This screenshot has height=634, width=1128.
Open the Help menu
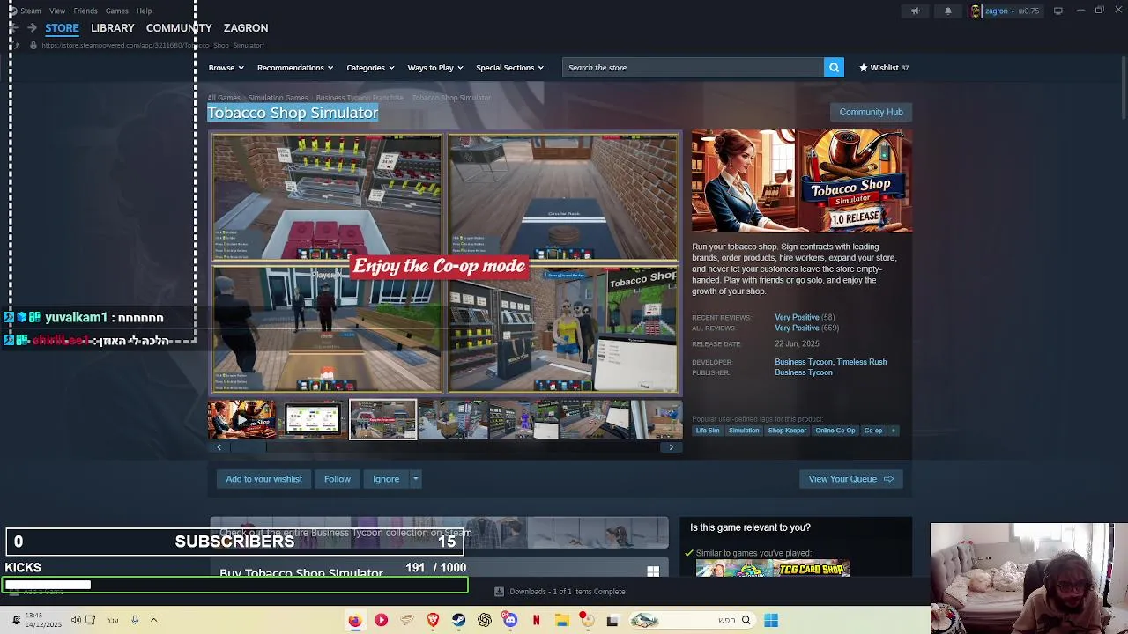tap(145, 11)
